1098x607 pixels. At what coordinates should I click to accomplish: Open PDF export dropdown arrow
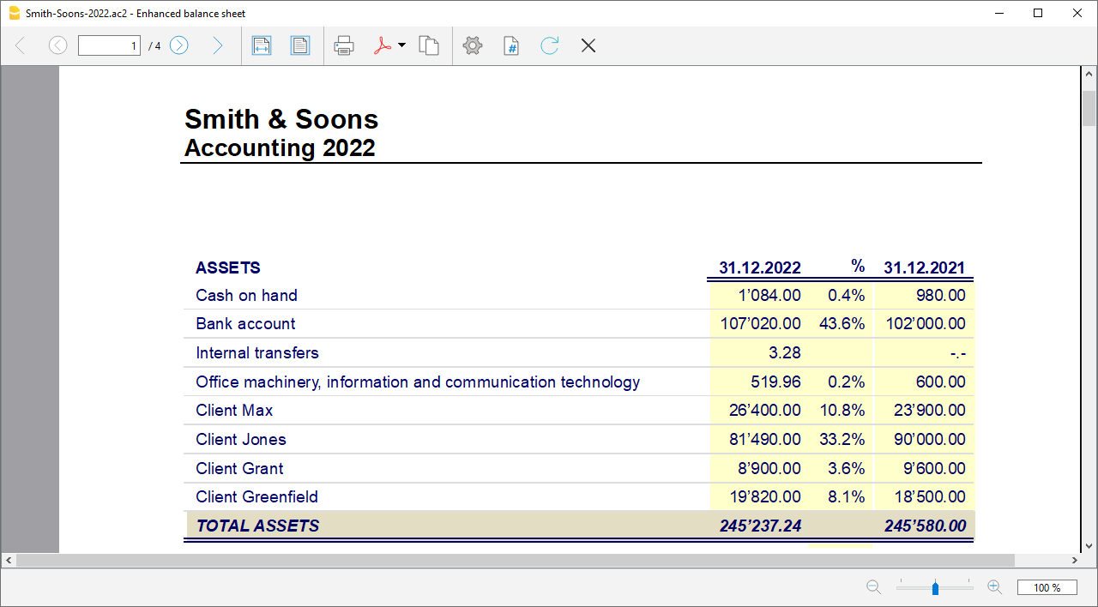coord(401,45)
